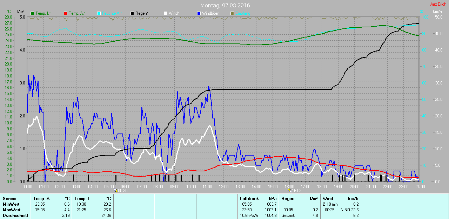
Task: Click the 18:00 time axis label
Action: tap(322, 187)
